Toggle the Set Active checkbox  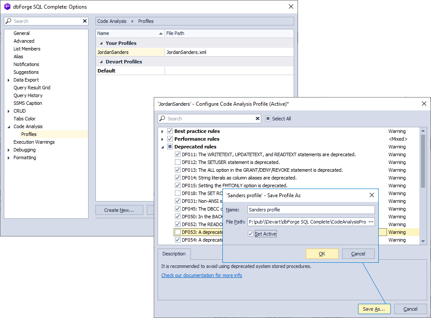250,234
